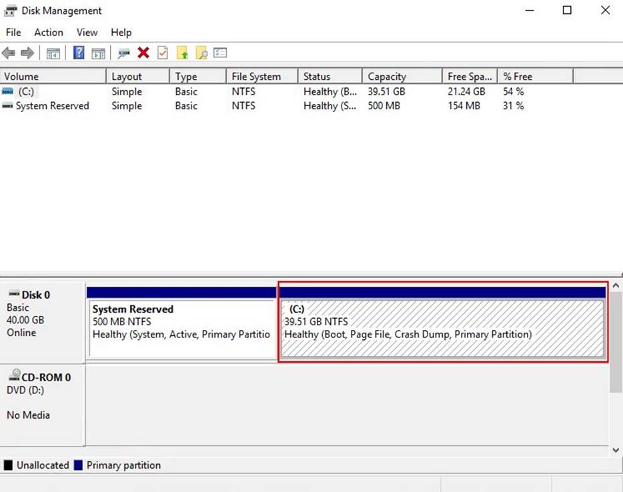This screenshot has width=623, height=492.
Task: Click the drive icon beside System Reserved row
Action: [x=7, y=105]
